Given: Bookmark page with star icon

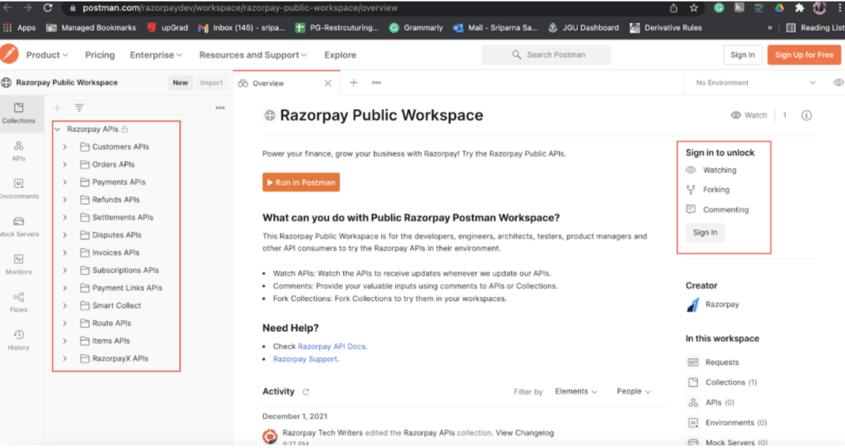Looking at the screenshot, I should pyautogui.click(x=693, y=7).
